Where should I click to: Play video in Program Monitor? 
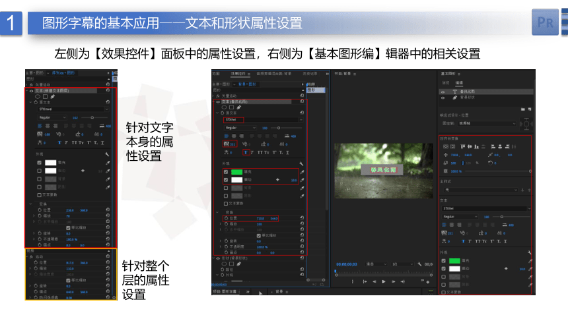[x=384, y=281]
